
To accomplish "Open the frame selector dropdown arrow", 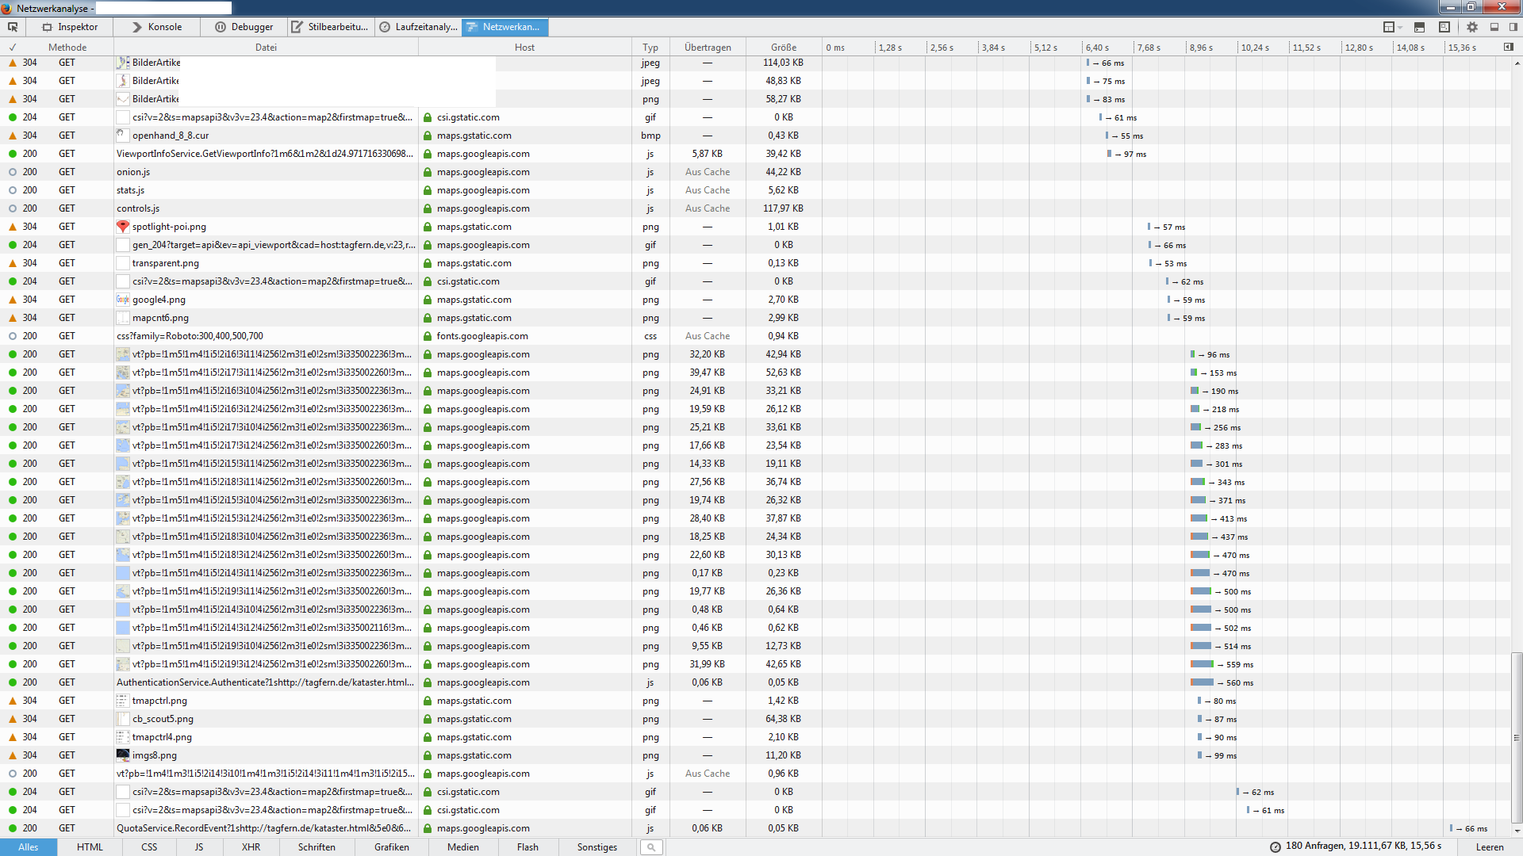I will (x=1401, y=27).
